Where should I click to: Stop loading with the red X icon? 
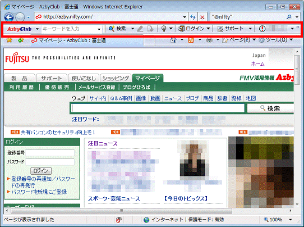click(202, 17)
